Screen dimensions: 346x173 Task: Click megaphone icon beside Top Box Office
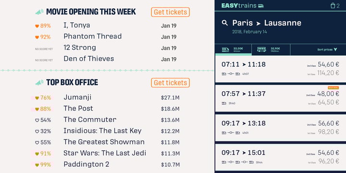point(39,83)
